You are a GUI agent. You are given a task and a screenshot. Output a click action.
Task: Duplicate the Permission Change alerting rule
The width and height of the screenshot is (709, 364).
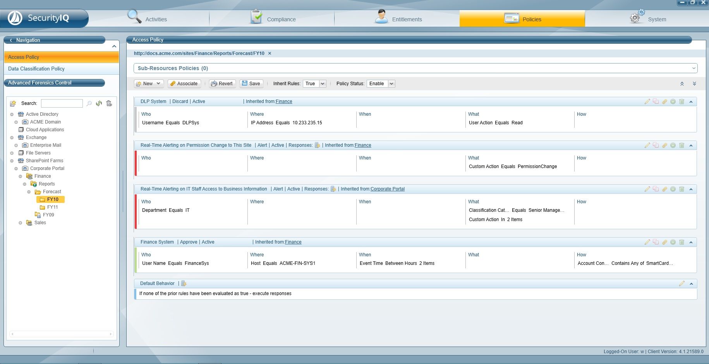(x=656, y=145)
